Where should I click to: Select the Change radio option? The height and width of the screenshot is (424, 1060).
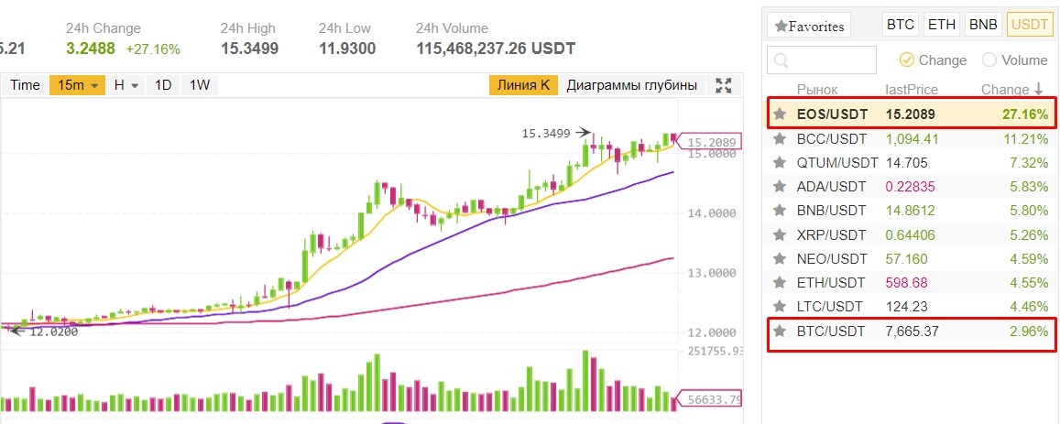pyautogui.click(x=907, y=60)
